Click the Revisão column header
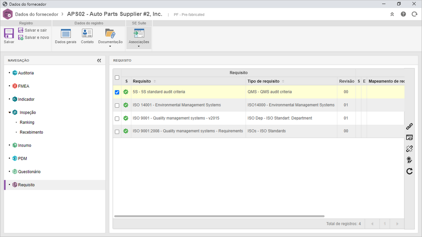The image size is (422, 237). click(347, 81)
